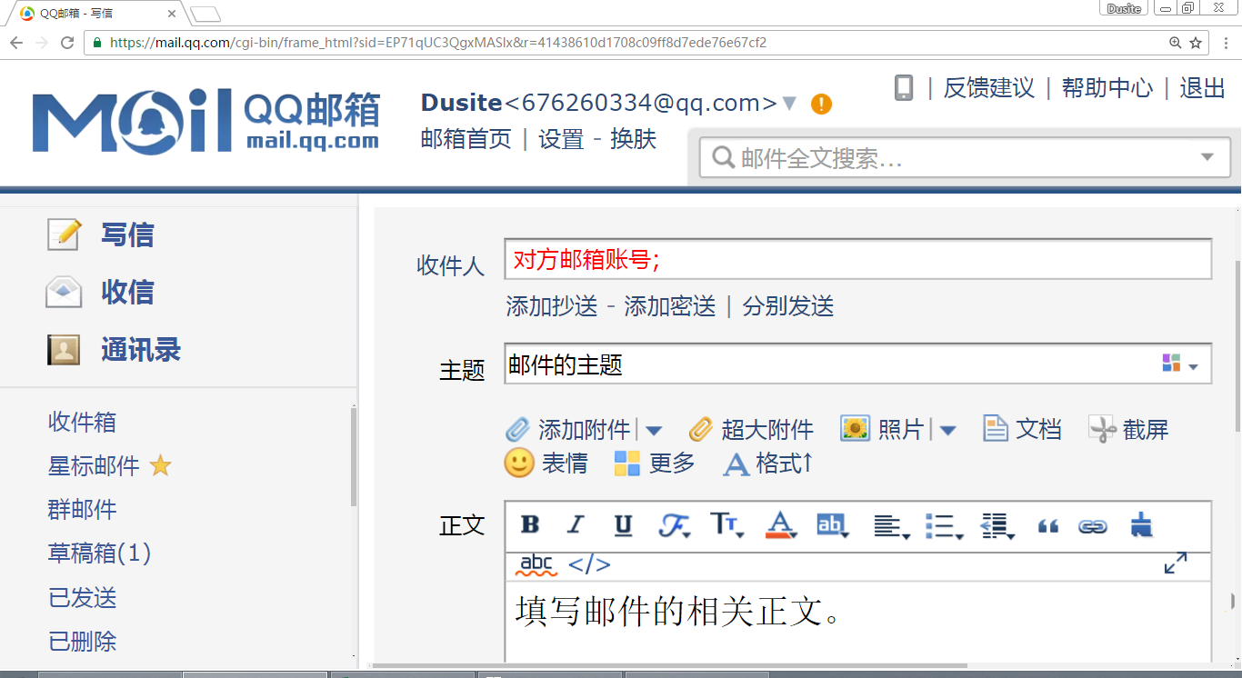The height and width of the screenshot is (678, 1242).
Task: Open the 收件箱 inbox folder
Action: 83,423
